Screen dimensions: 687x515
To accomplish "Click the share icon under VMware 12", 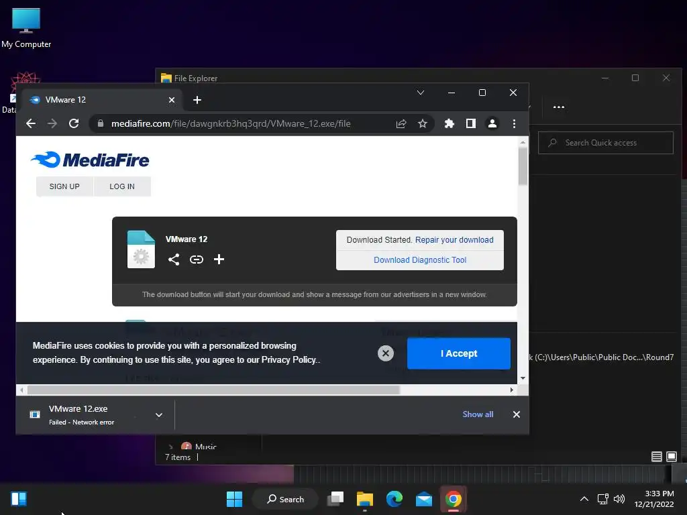I will pos(174,260).
